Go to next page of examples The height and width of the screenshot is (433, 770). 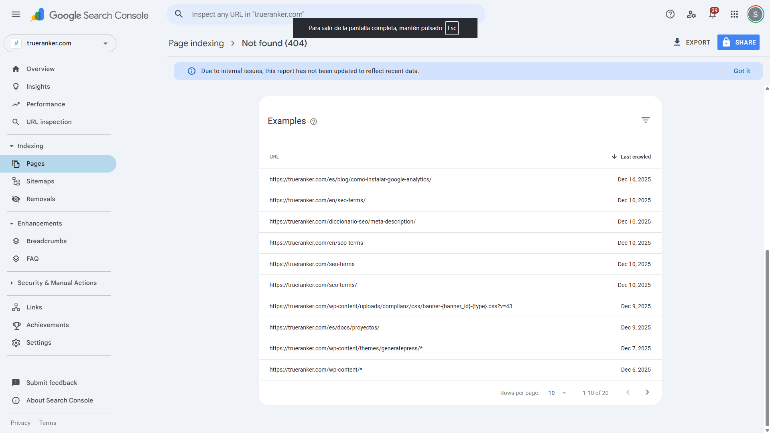coord(647,392)
